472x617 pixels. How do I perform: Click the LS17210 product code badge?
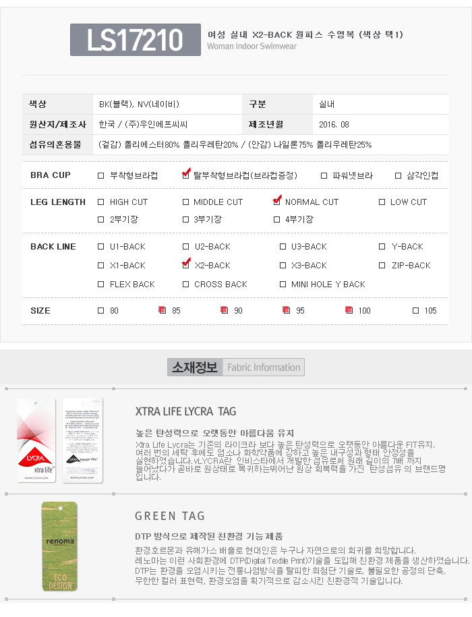(136, 40)
